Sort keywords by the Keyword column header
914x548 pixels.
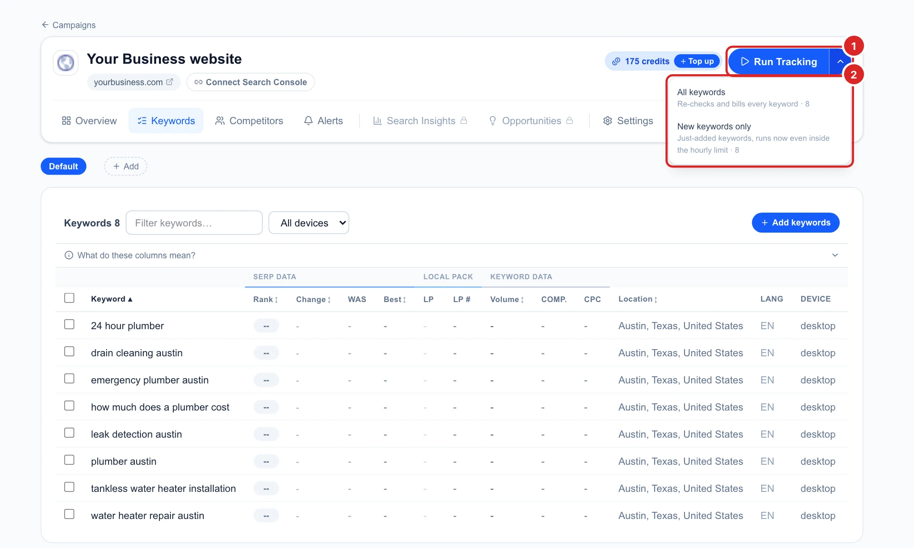111,299
